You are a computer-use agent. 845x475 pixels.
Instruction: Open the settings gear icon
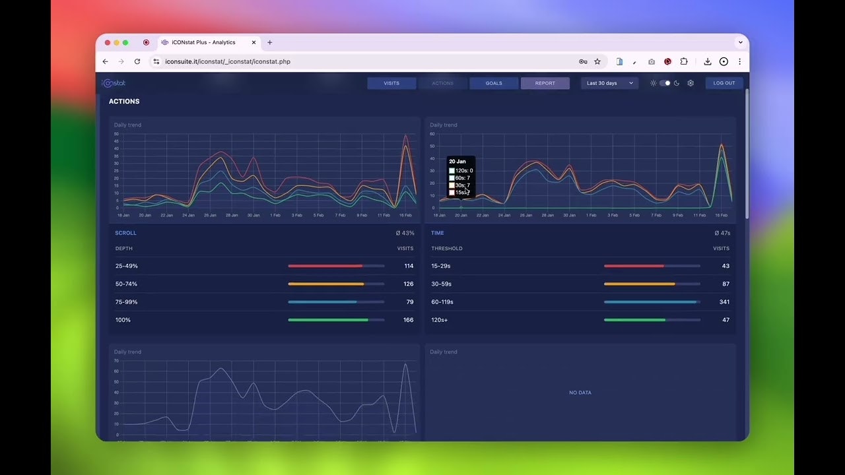(691, 83)
